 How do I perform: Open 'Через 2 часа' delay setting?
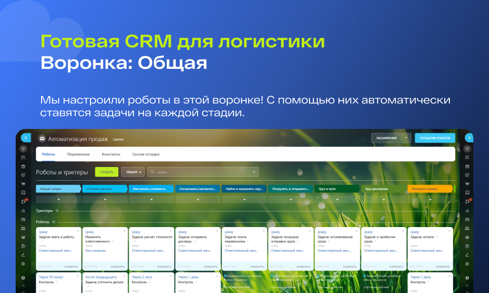(x=142, y=277)
